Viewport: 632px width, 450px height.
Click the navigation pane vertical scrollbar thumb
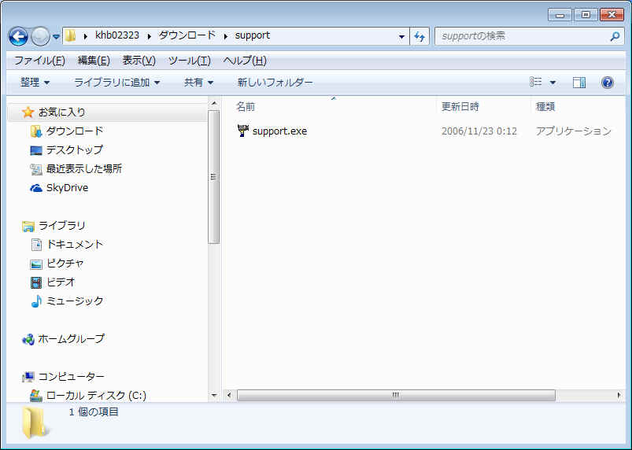click(x=213, y=177)
